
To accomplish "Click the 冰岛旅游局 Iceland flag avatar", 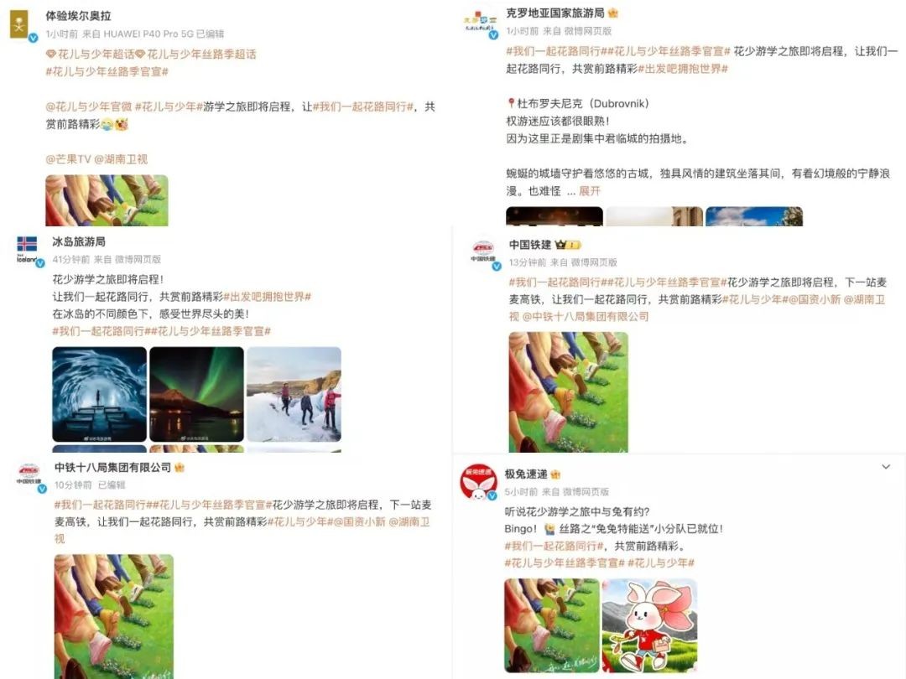I will 28,250.
